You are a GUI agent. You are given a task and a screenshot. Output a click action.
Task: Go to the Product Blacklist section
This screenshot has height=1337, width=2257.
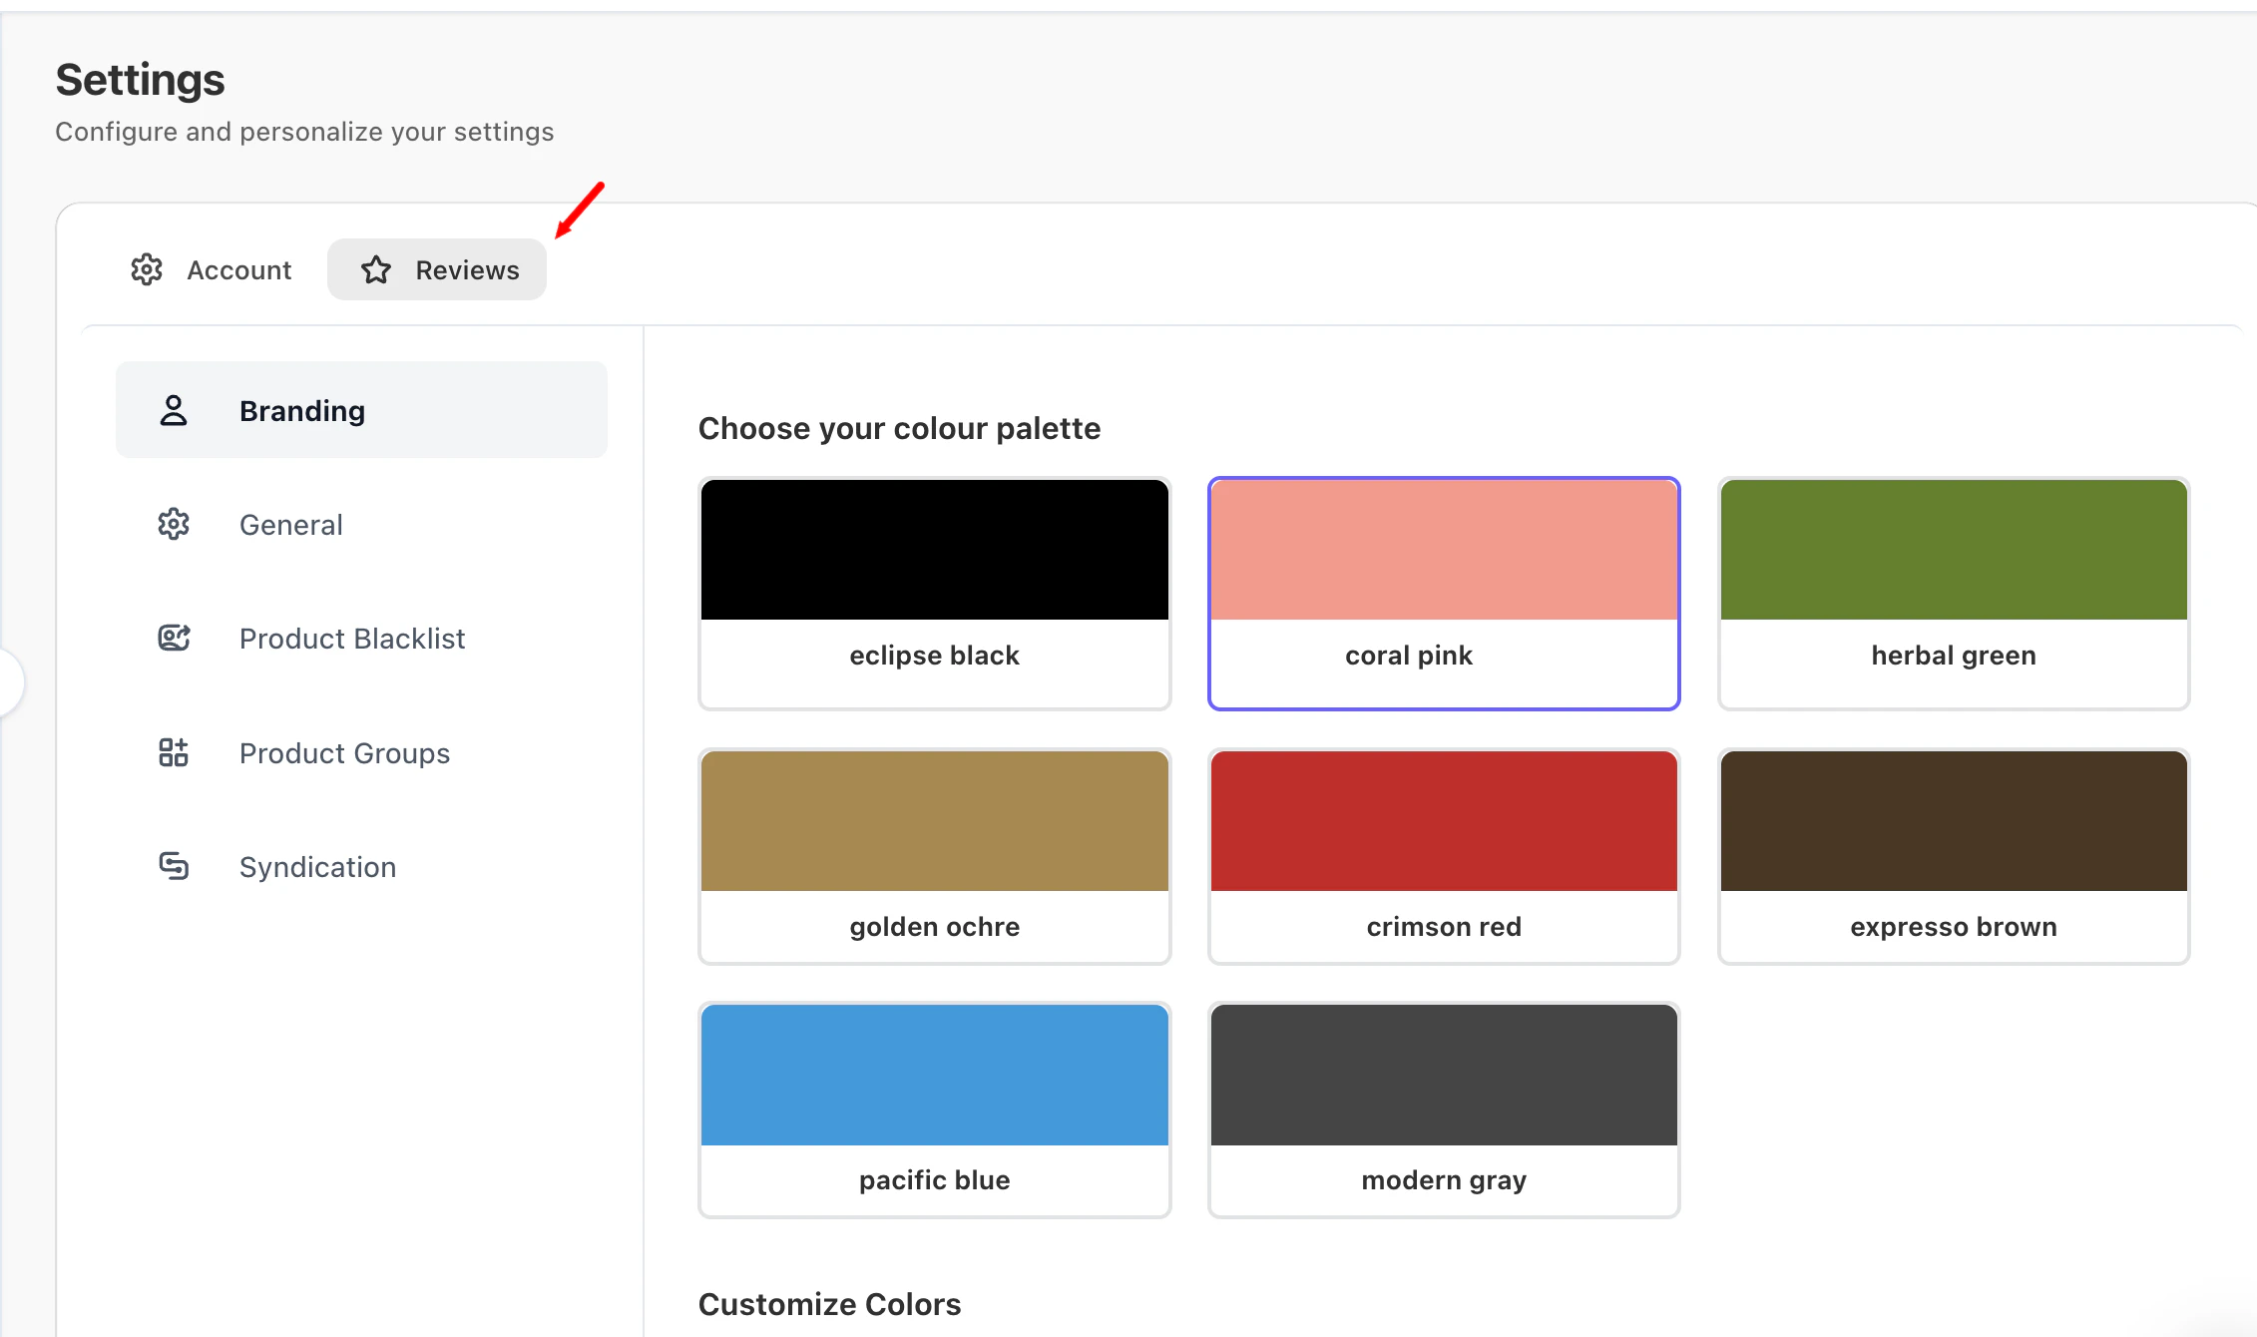[351, 639]
